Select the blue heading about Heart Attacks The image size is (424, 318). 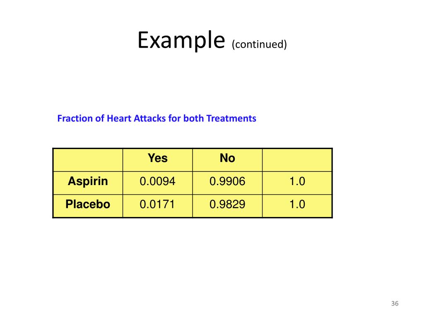(x=157, y=118)
